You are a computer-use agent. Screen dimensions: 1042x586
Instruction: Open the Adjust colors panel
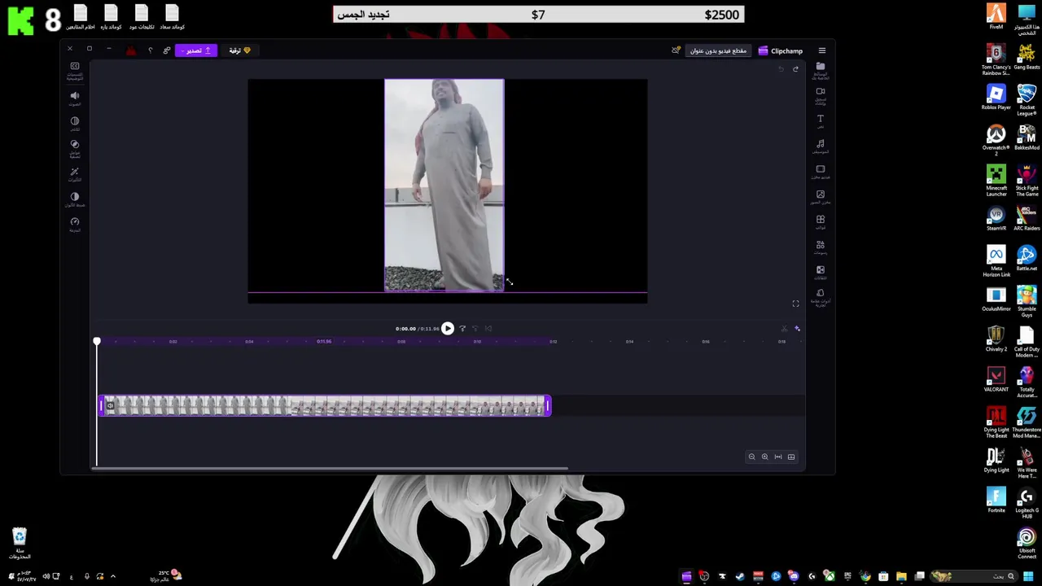pos(74,199)
